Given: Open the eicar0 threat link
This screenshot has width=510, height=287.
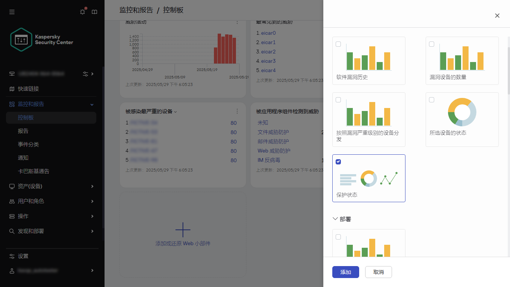Looking at the screenshot, I should [268, 33].
